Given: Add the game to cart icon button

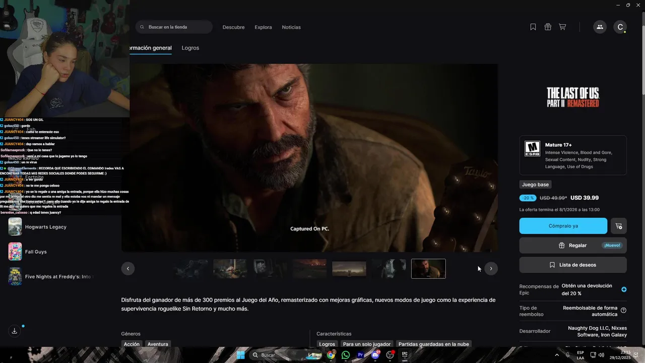Looking at the screenshot, I should pos(619,226).
